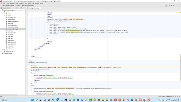Select food_ingredients.php in project tree

[12, 29]
